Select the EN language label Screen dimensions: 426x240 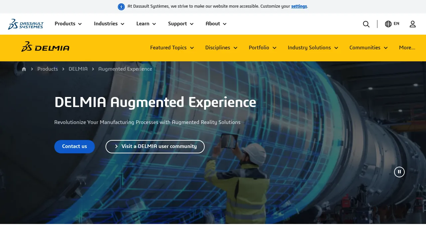point(396,24)
